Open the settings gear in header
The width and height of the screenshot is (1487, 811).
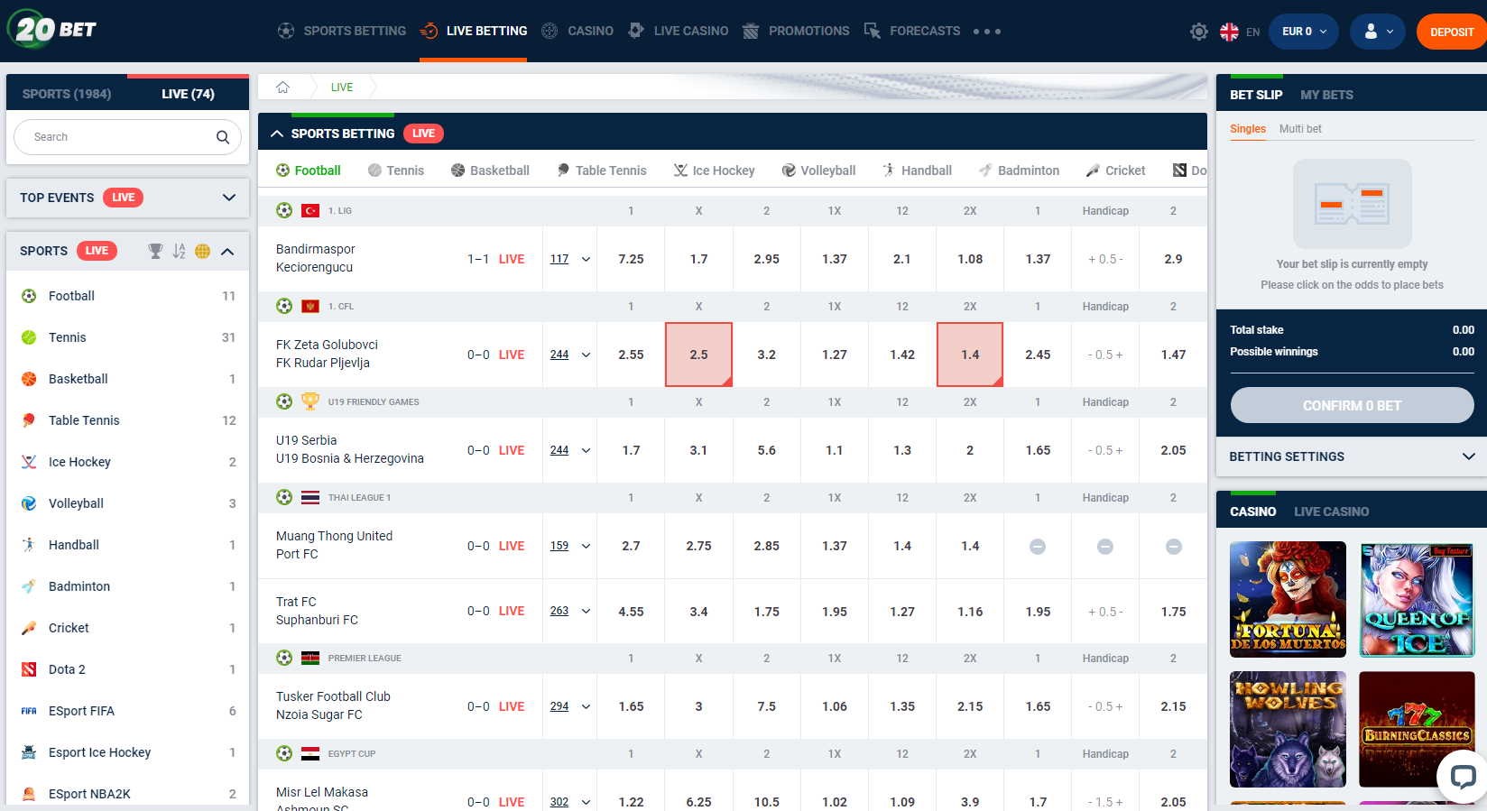(x=1198, y=32)
